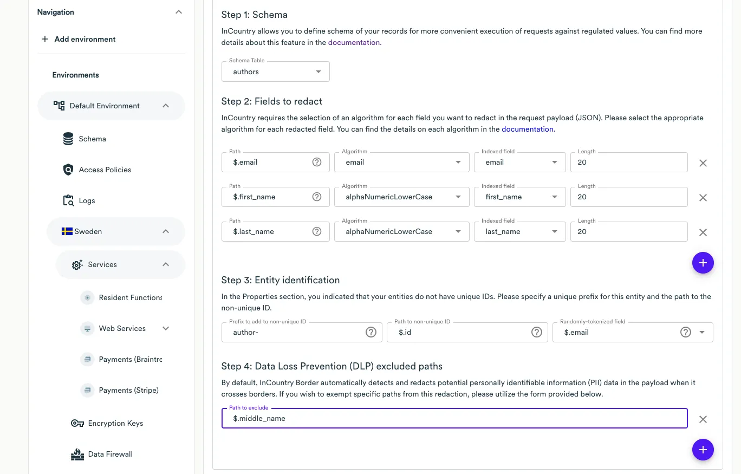
Task: Open Access Policies from the sidebar
Action: click(x=105, y=170)
